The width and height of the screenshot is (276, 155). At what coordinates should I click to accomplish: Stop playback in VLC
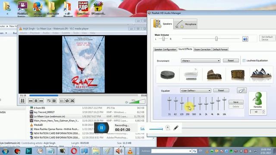coord(36,101)
